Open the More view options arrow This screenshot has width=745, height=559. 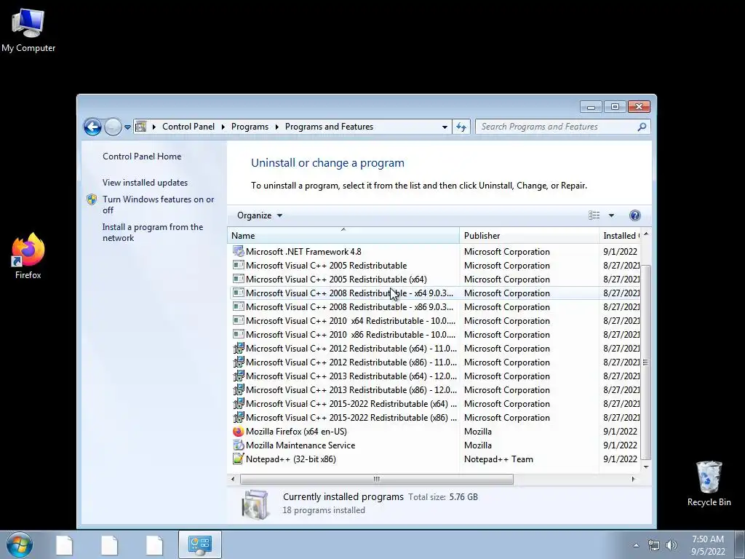(x=611, y=215)
